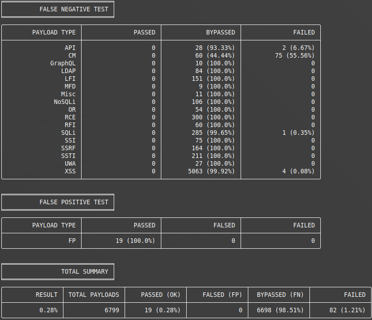
Task: Click the FALSE POSITIVE TEST heading
Action: (x=74, y=202)
